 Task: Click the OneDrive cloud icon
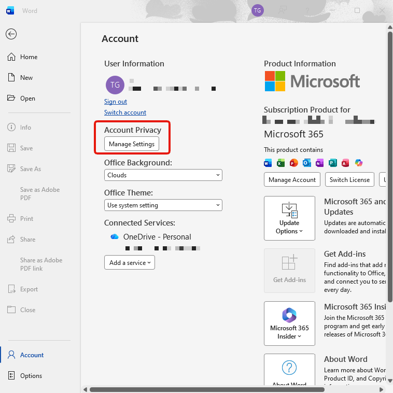click(x=115, y=236)
